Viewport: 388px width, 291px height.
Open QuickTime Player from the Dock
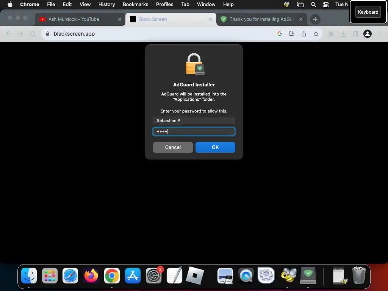coord(246,276)
